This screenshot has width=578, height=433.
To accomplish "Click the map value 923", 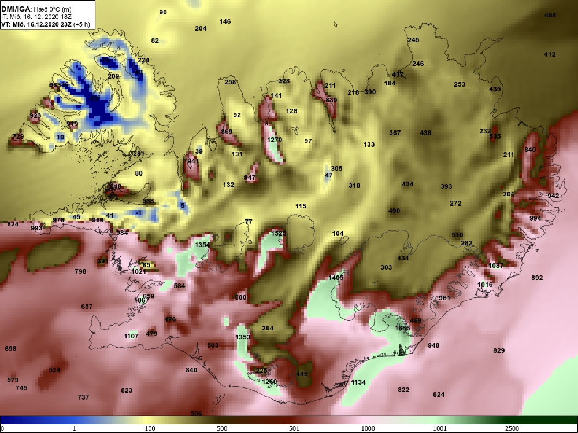I will click(x=35, y=115).
